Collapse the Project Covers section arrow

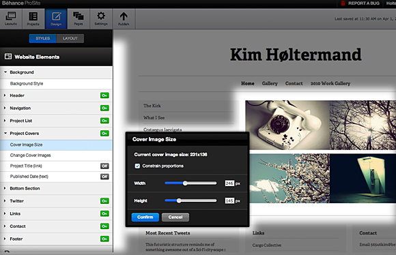tap(5, 133)
